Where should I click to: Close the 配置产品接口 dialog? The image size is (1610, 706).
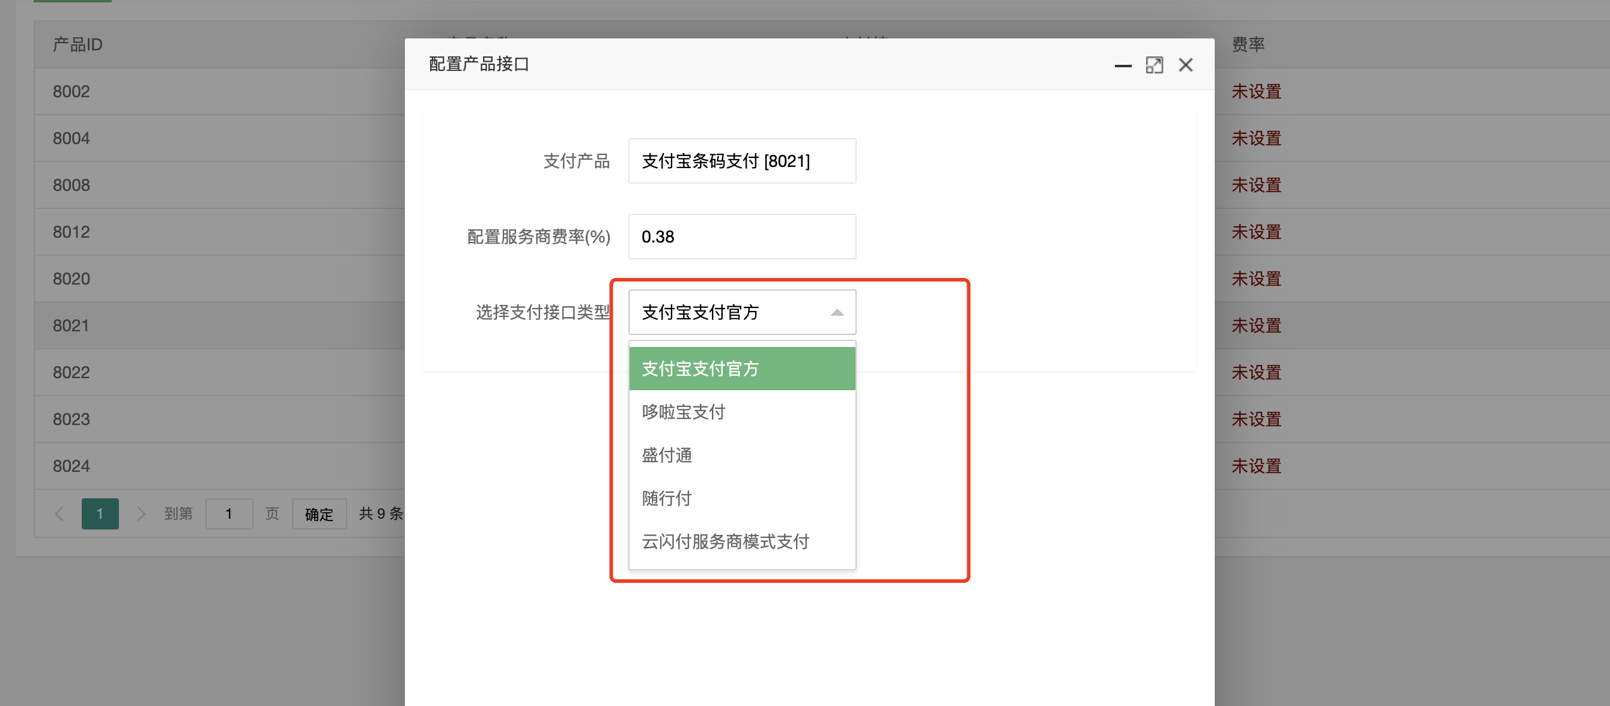1185,65
